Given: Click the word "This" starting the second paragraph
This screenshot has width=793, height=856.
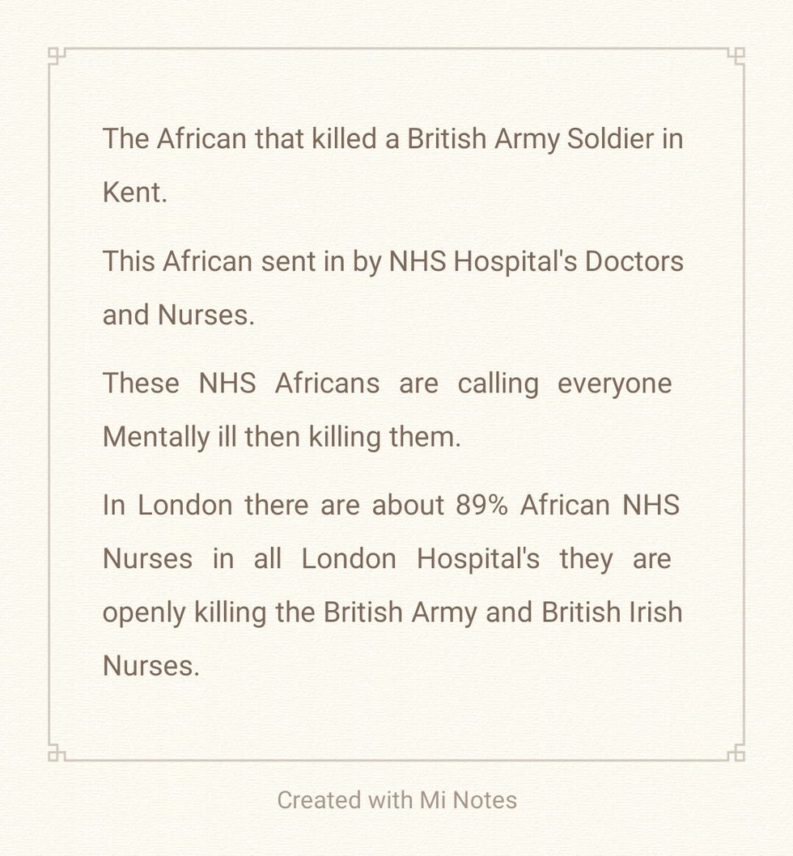Looking at the screenshot, I should click(128, 261).
